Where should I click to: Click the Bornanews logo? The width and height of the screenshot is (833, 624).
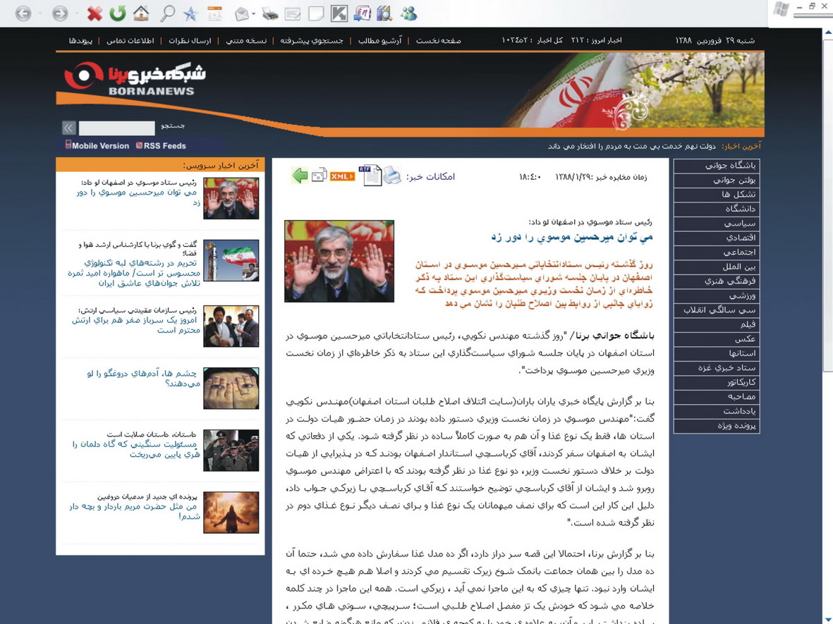[x=135, y=78]
